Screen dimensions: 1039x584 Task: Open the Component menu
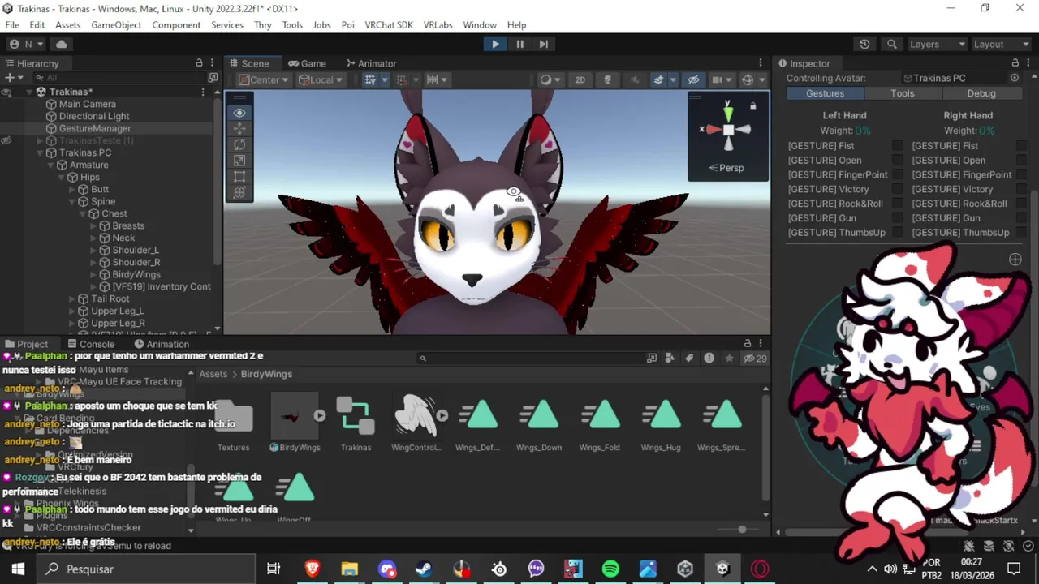click(x=176, y=25)
